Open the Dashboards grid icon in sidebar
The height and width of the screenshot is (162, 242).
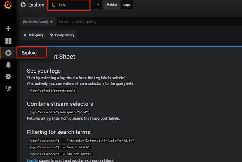[8, 41]
